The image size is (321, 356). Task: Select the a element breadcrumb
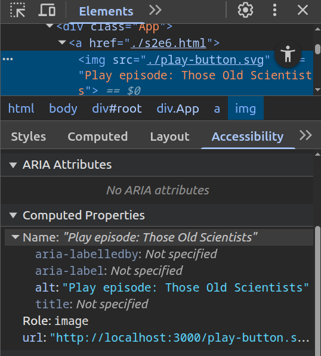pos(217,109)
